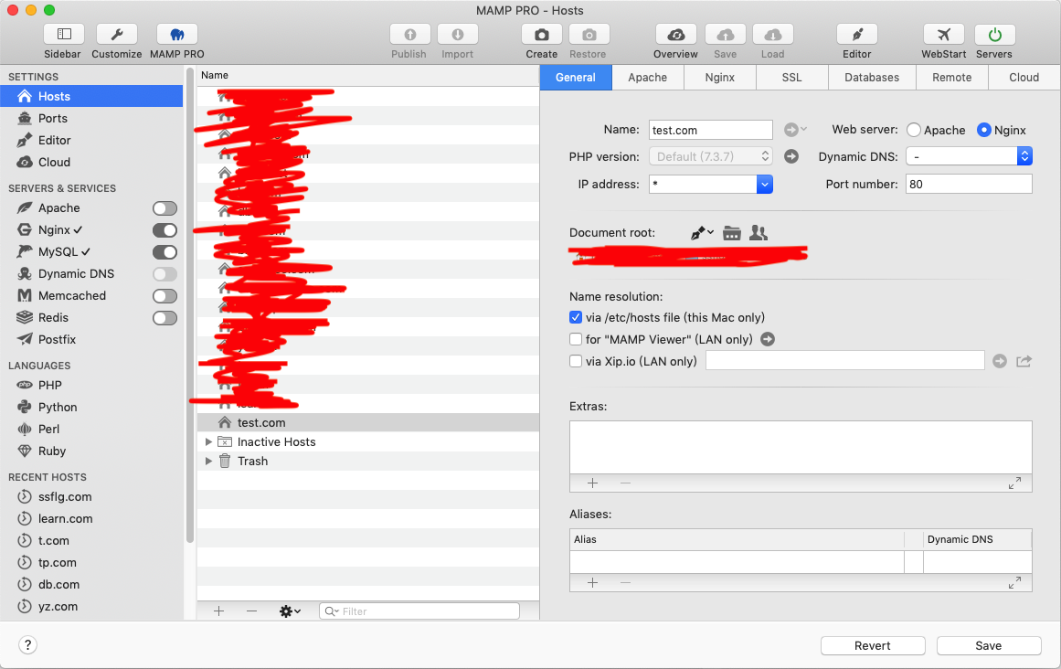Click the Restore snapshot icon

click(589, 35)
